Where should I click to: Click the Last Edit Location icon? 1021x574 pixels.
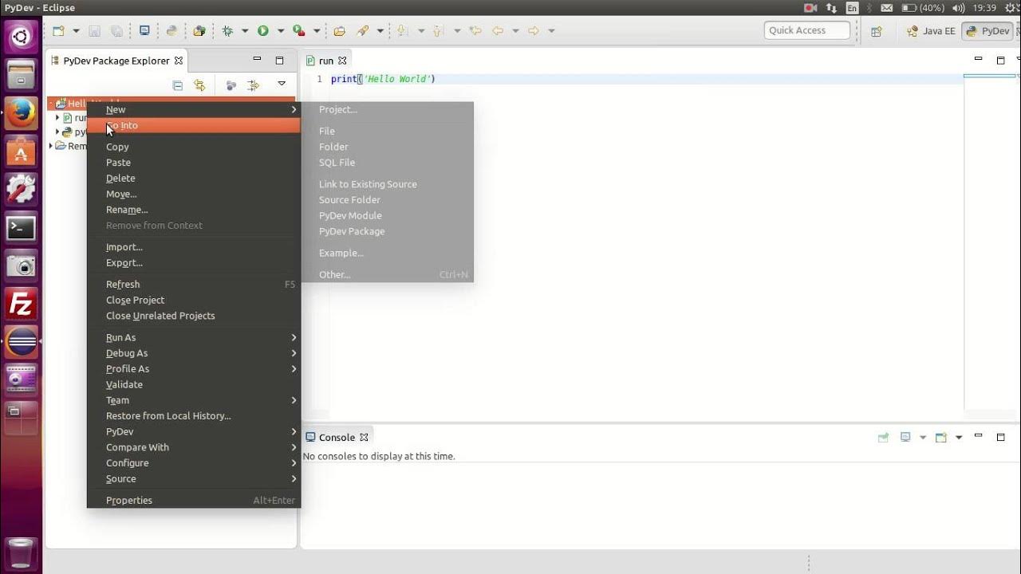tap(476, 31)
